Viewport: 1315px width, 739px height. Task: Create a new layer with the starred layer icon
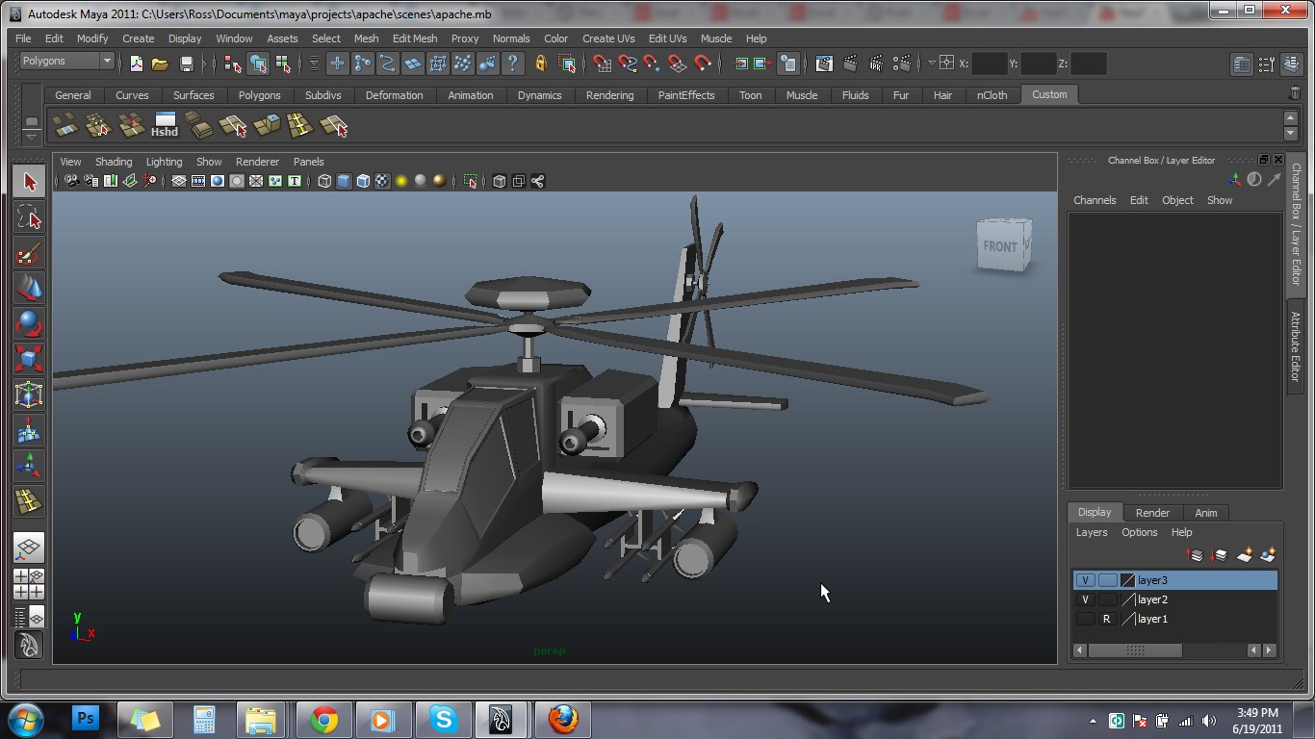[x=1245, y=555]
